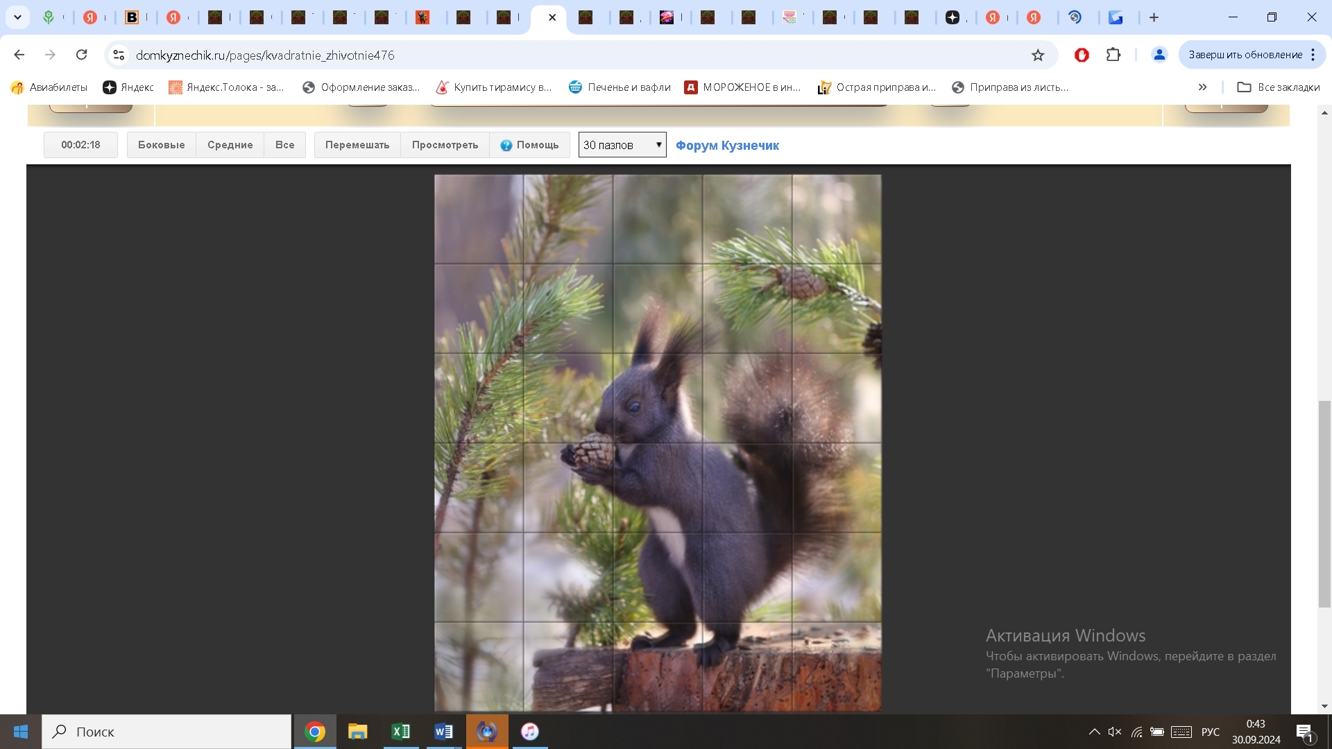
Task: Open the red Opera-style extension icon
Action: 1082,55
